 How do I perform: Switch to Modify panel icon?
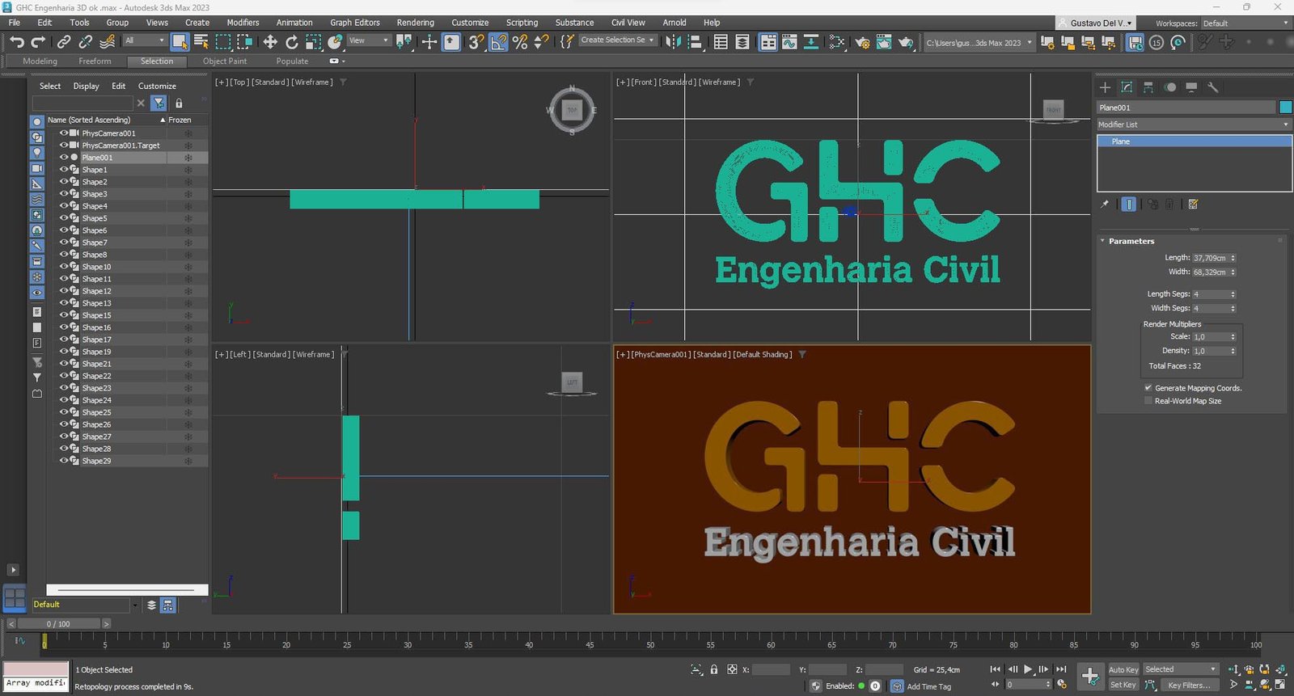[1127, 87]
